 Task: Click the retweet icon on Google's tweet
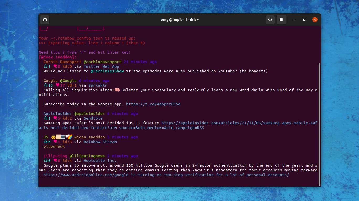[46, 85]
